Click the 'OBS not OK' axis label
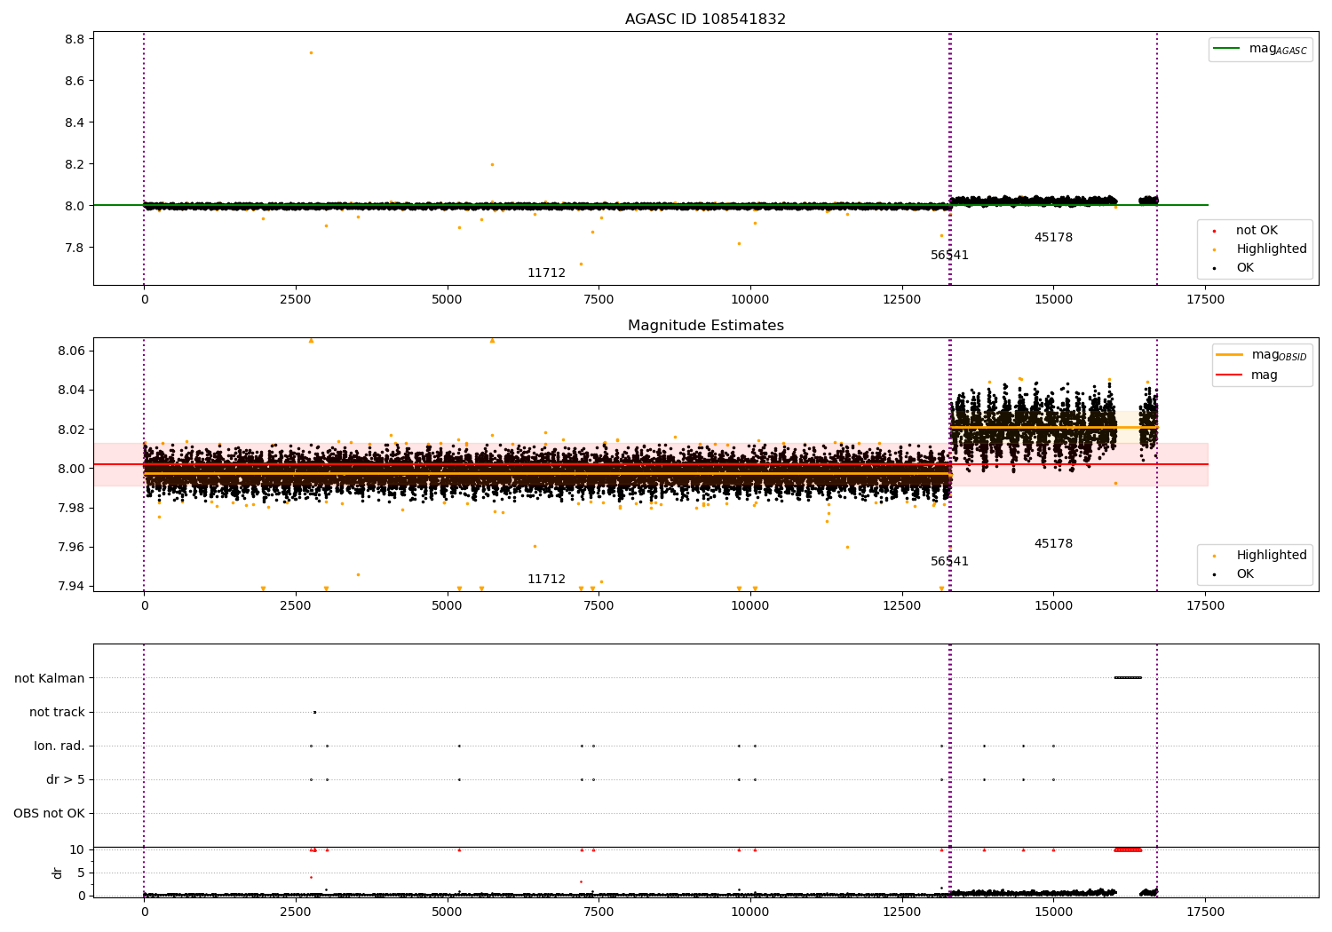 point(49,814)
